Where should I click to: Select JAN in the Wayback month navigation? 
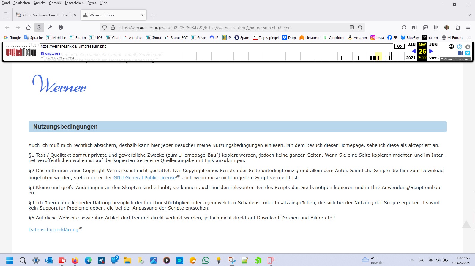[411, 45]
